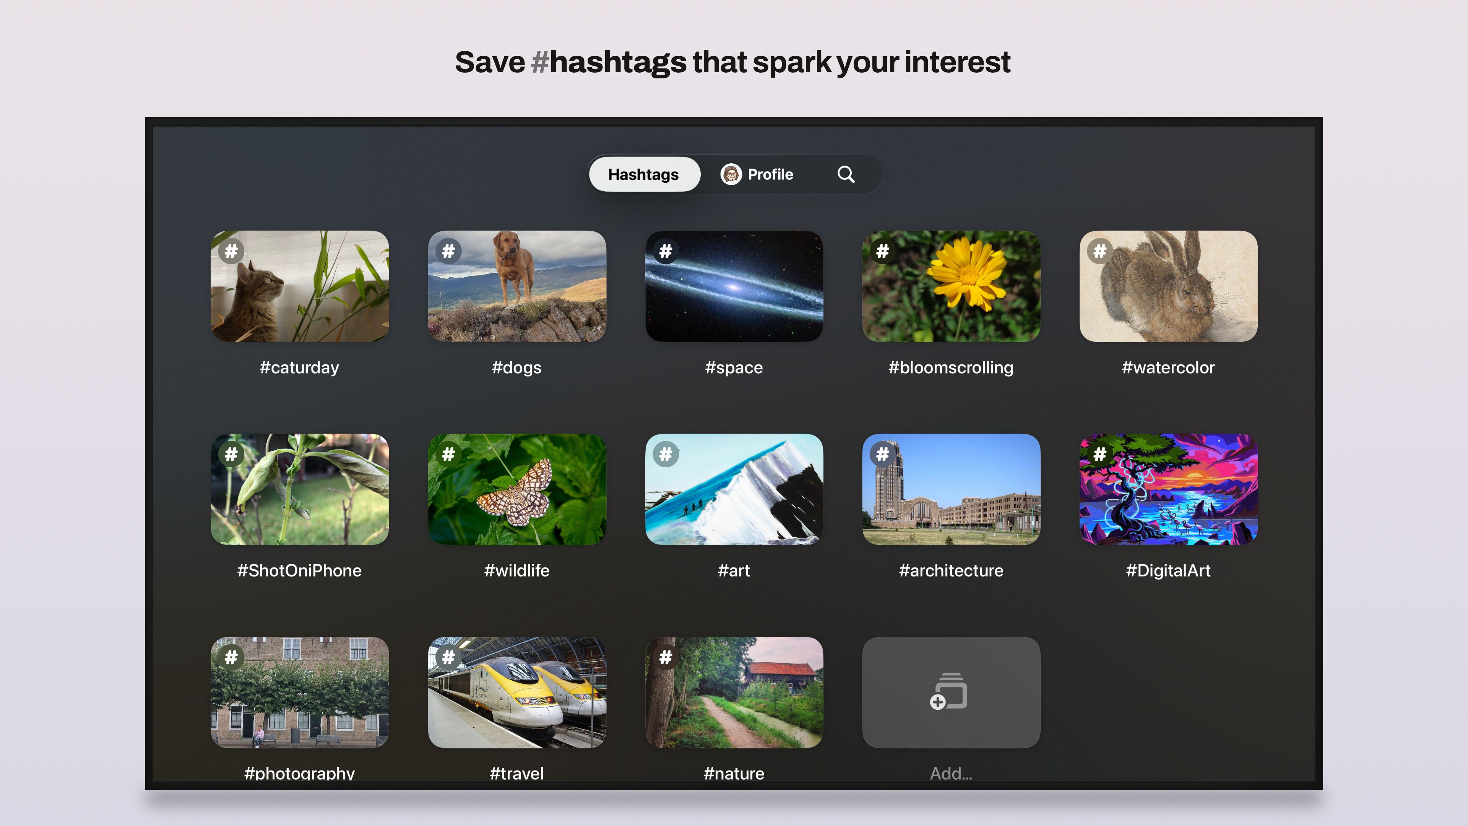Switch to the Profile tab

757,174
